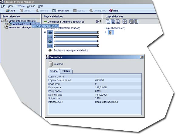Click the Direct attached storage tree icon
Image resolution: width=176 pixels, height=134 pixels.
(6, 21)
